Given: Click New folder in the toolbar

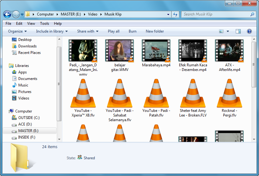Looking at the screenshot, I should 155,31.
